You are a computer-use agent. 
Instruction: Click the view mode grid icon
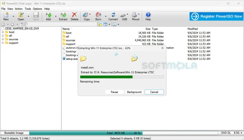click(x=105, y=24)
